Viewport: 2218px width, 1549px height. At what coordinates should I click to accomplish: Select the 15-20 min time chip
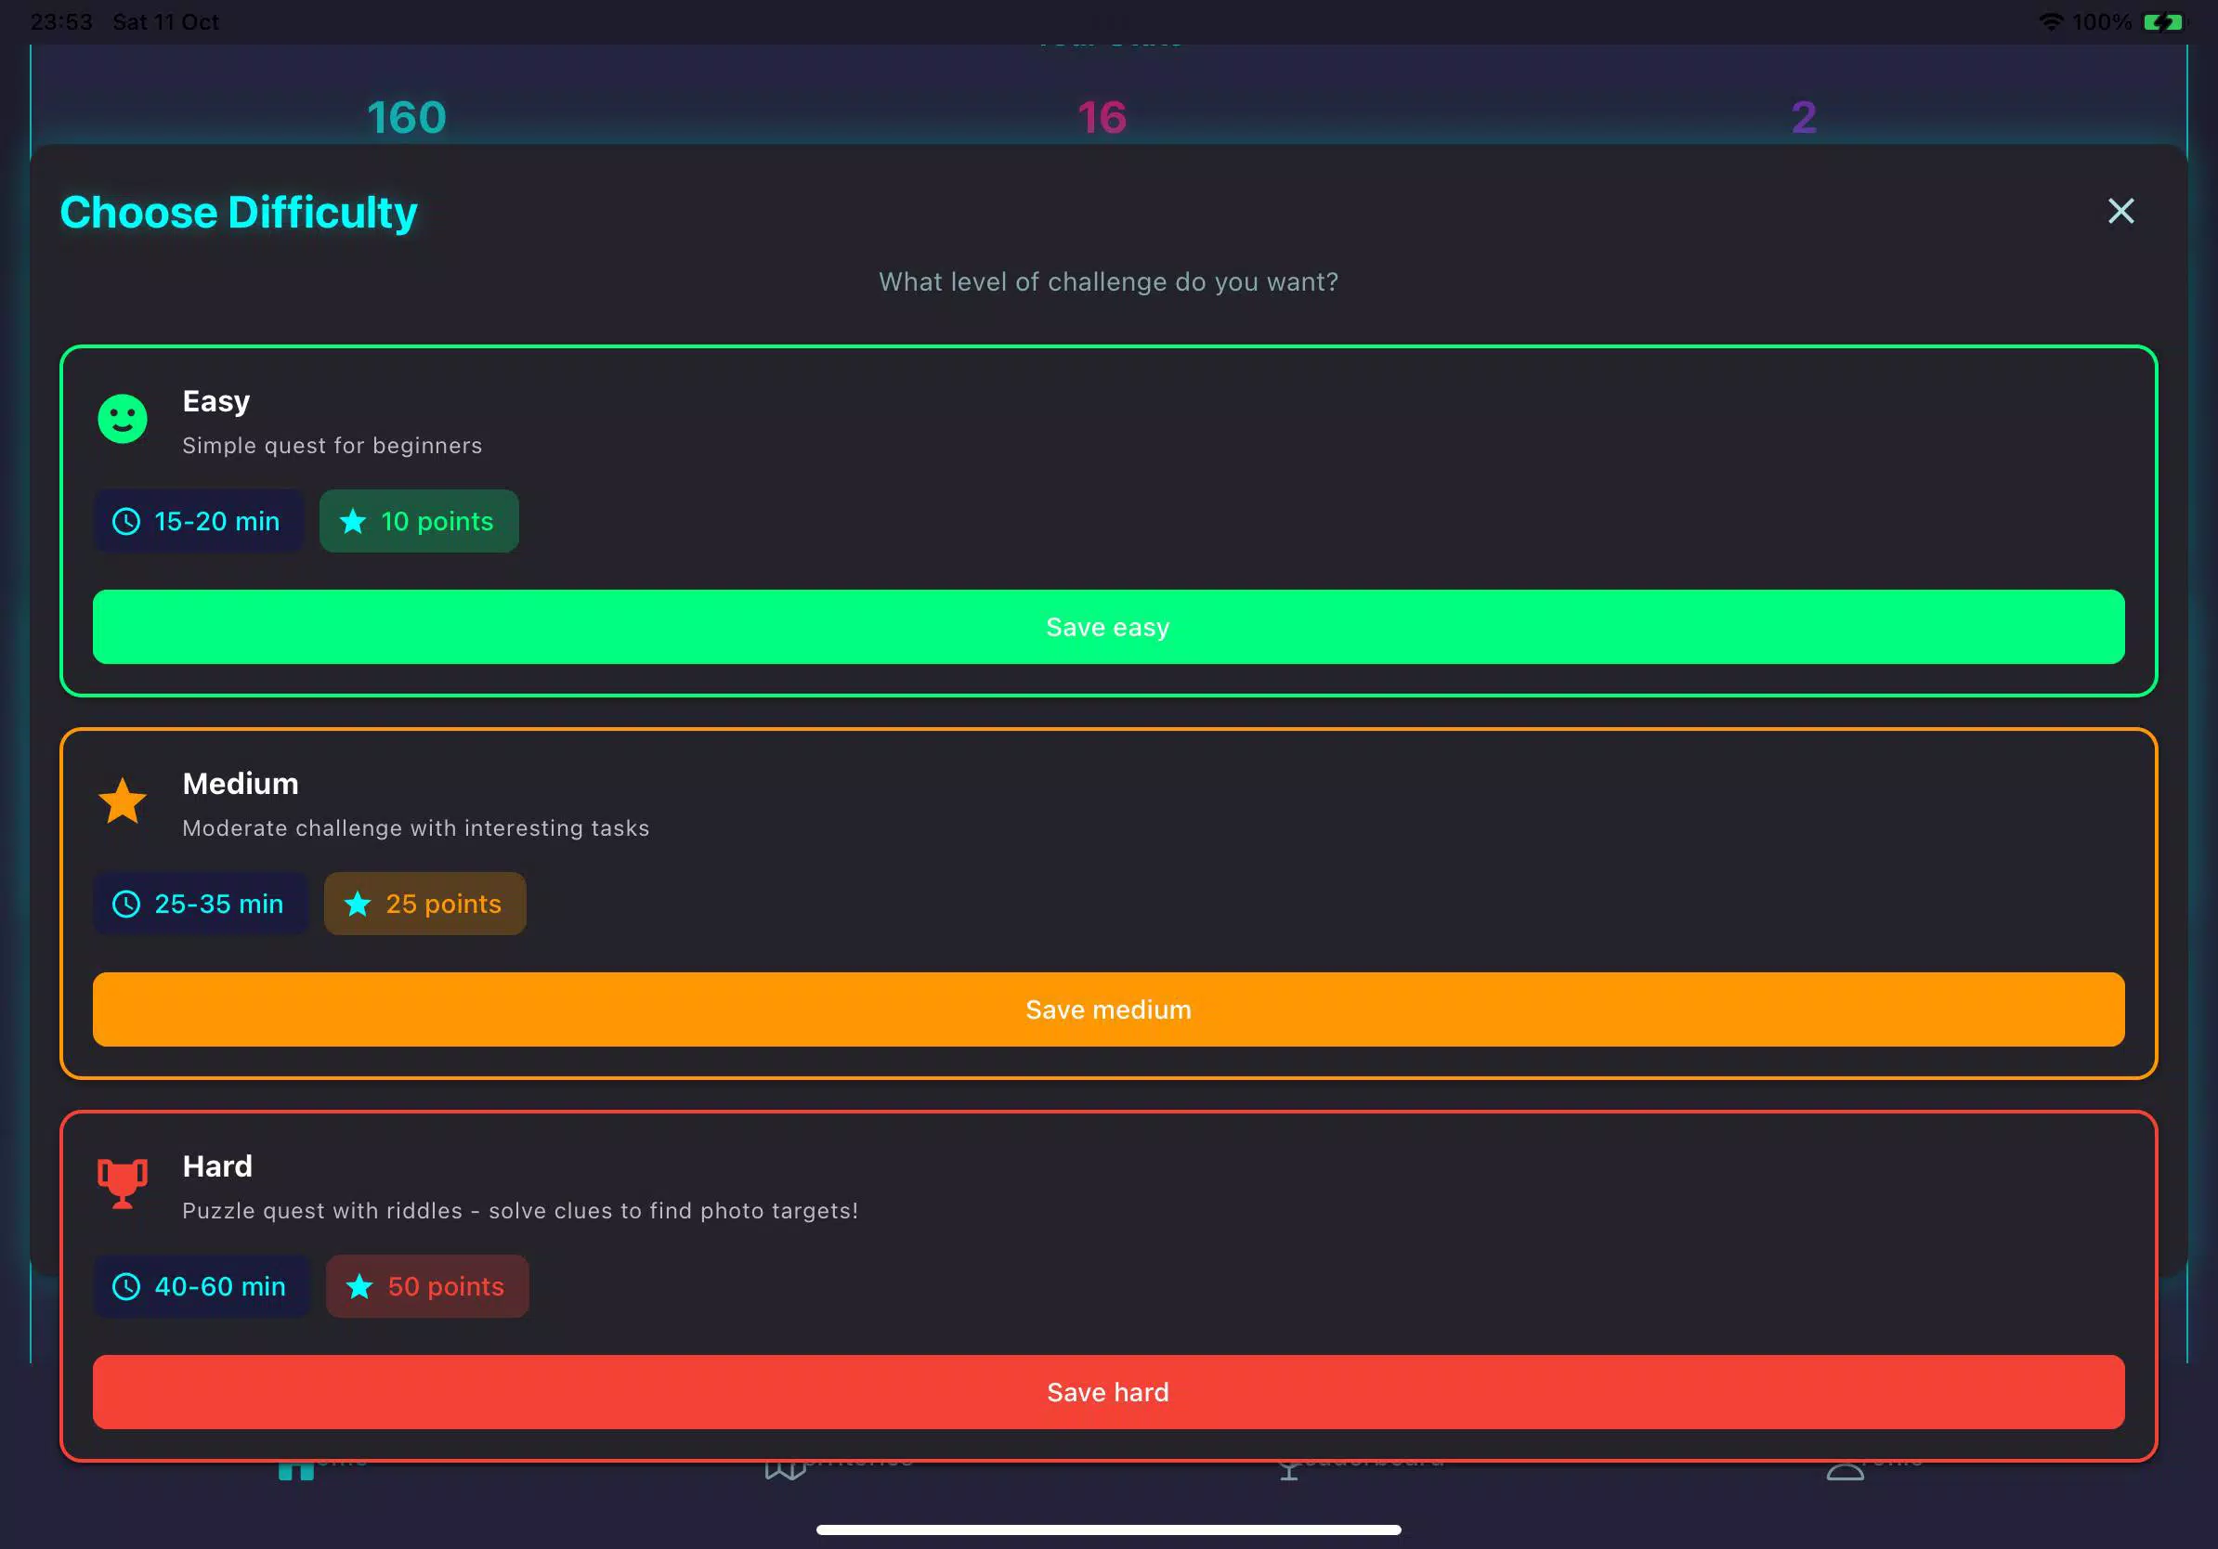coord(198,522)
